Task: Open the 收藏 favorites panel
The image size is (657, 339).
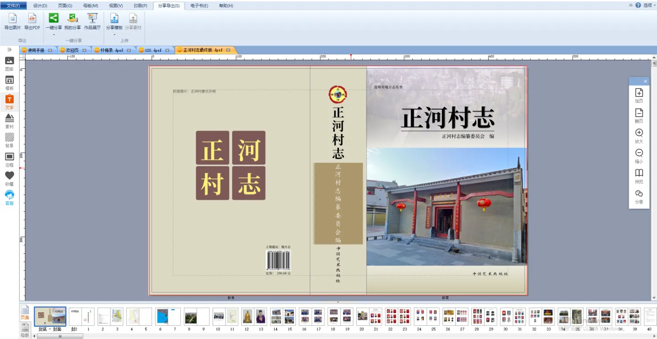Action: [x=9, y=179]
